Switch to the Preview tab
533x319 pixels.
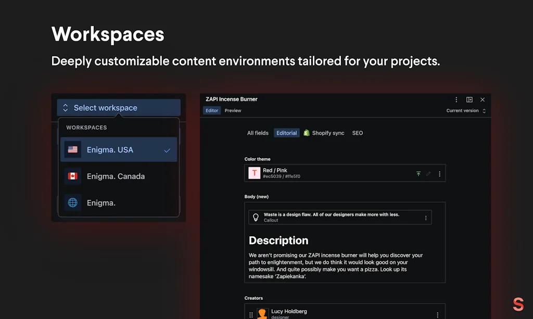pyautogui.click(x=233, y=110)
